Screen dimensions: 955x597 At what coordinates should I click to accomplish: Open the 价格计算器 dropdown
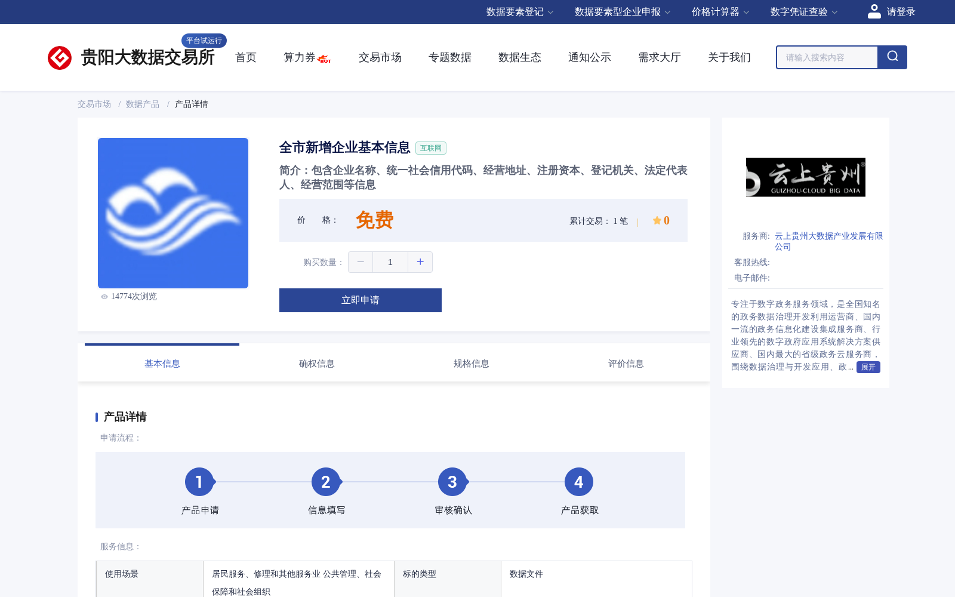720,12
